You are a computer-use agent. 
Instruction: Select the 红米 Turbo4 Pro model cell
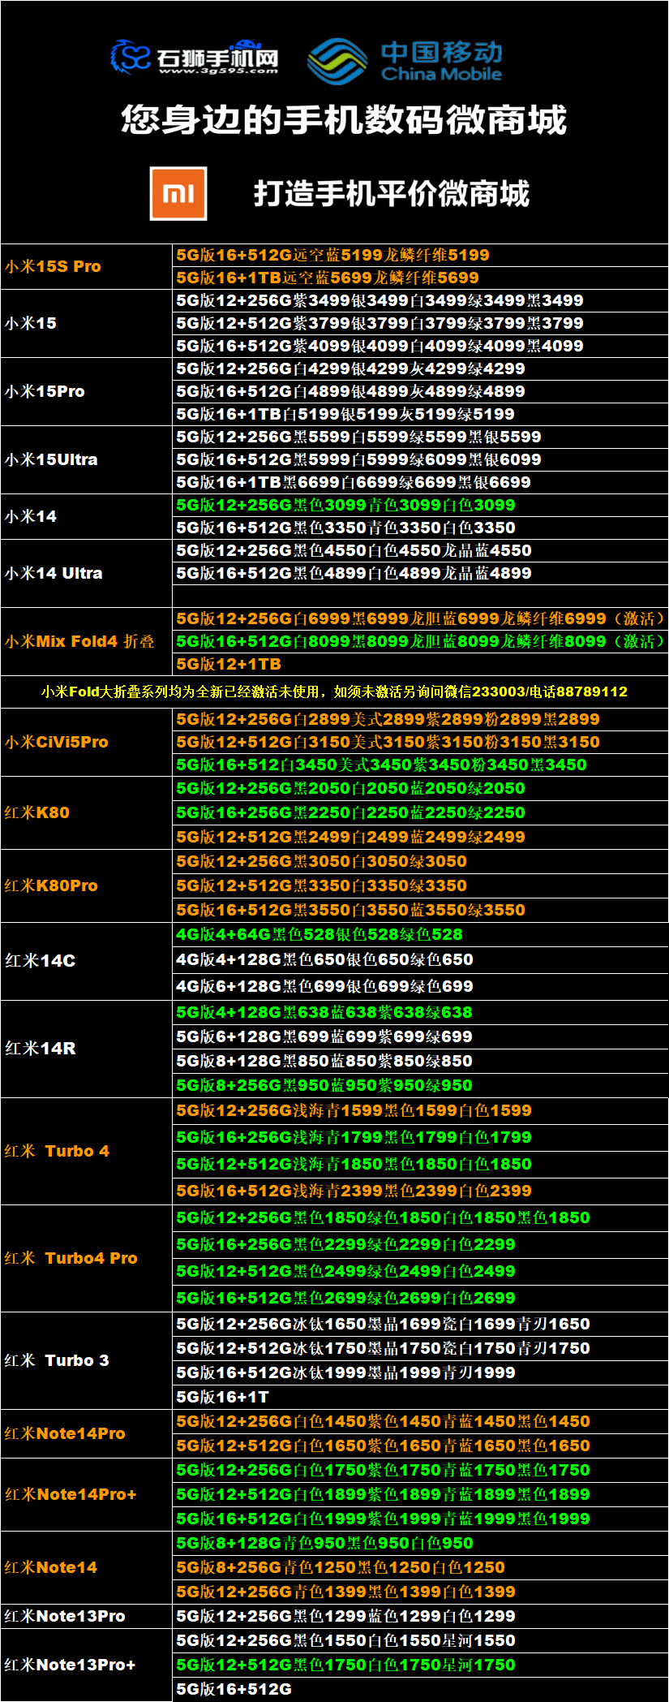(87, 1258)
